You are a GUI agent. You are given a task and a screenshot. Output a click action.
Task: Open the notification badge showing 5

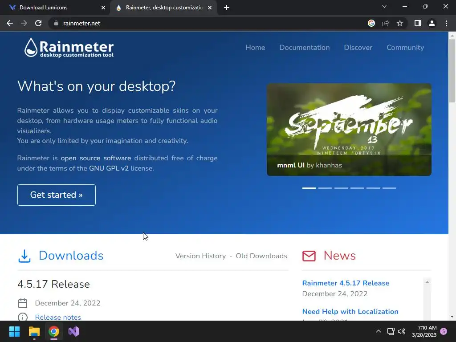tap(444, 331)
